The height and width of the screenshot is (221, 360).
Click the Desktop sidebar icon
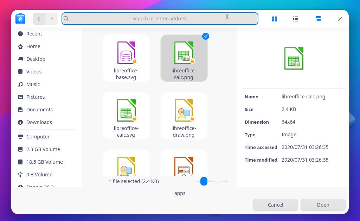click(x=20, y=59)
